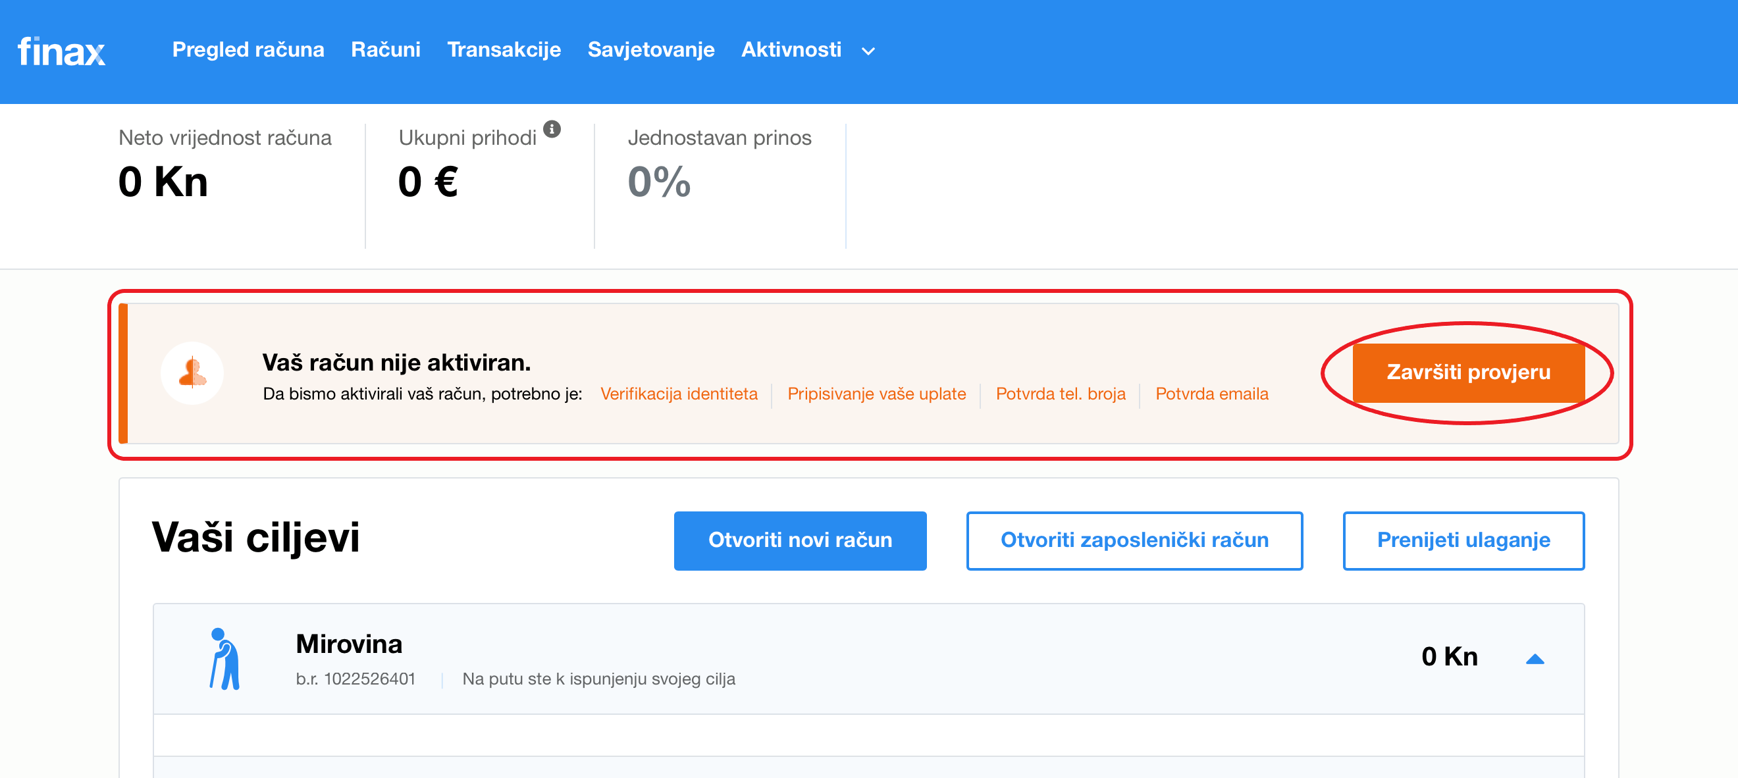Navigate to Transakcije
This screenshot has width=1738, height=778.
[504, 50]
